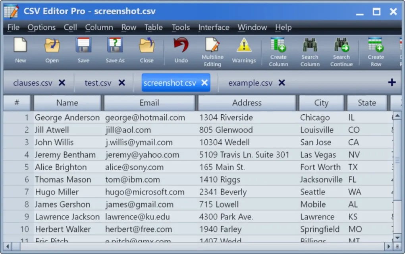Select the cell containing jeremy@yahoo.com
This screenshot has height=254, width=405.
pos(142,155)
